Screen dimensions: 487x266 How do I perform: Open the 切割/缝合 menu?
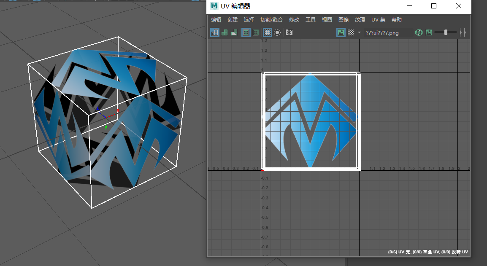coord(271,19)
